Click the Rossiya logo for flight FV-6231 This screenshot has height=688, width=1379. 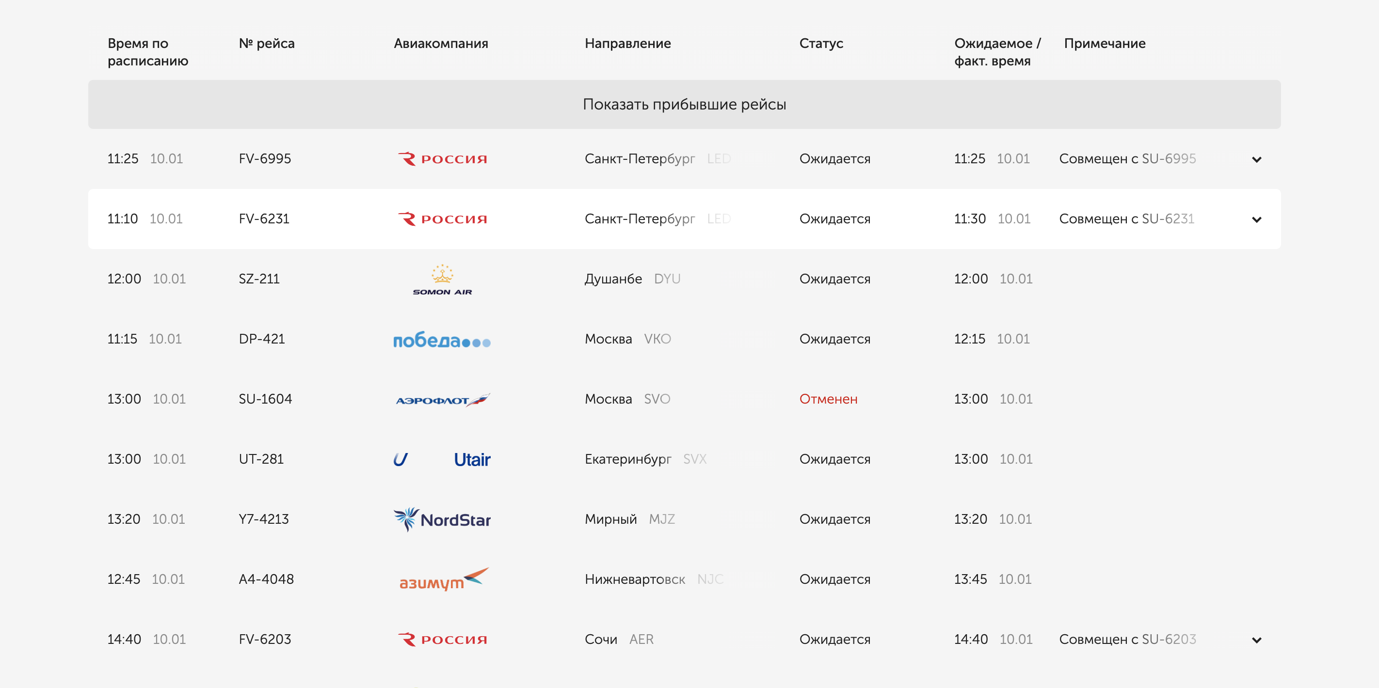(x=442, y=219)
